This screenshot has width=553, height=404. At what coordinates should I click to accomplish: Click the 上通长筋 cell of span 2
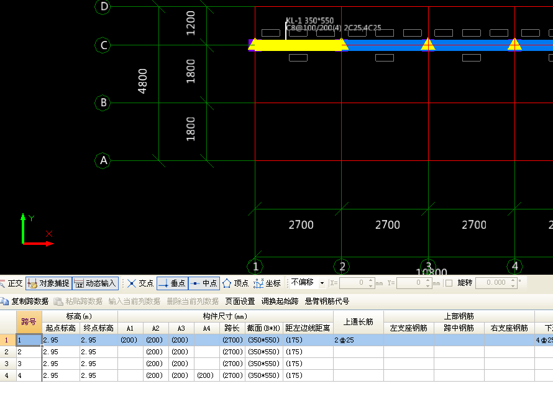coord(358,352)
